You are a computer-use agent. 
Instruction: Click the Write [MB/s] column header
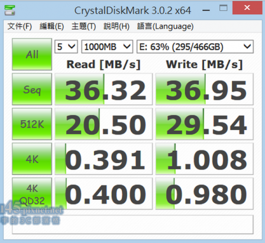point(204,64)
